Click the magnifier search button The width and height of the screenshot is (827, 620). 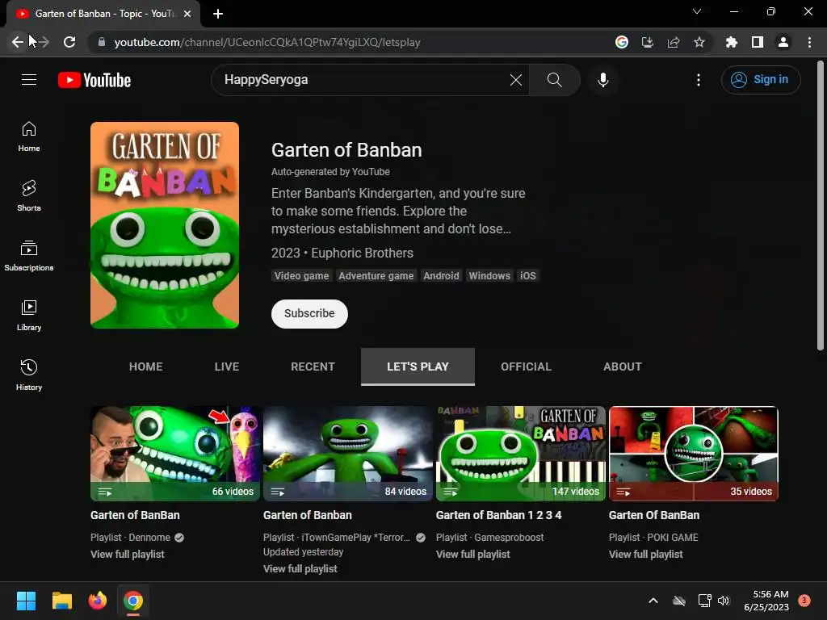click(554, 80)
